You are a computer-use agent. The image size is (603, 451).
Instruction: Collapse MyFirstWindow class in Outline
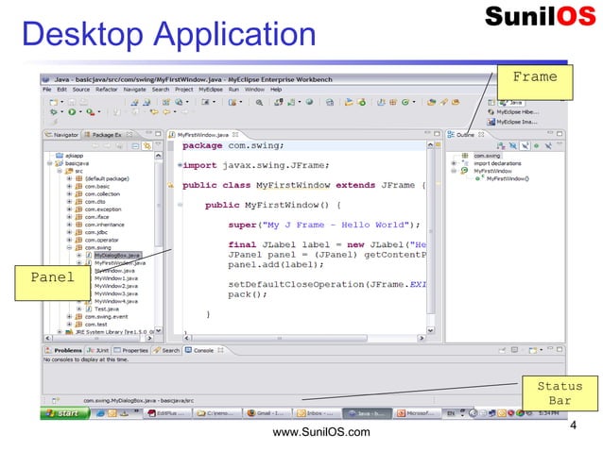coord(454,171)
